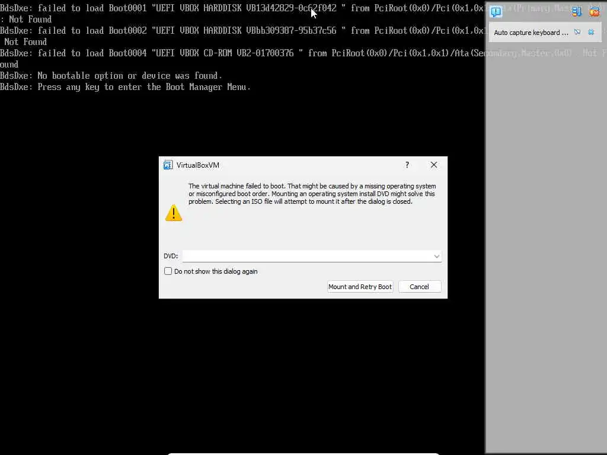Viewport: 607px width, 455px height.
Task: Disable the 'Auto capture keyboard' notification
Action: 577,33
